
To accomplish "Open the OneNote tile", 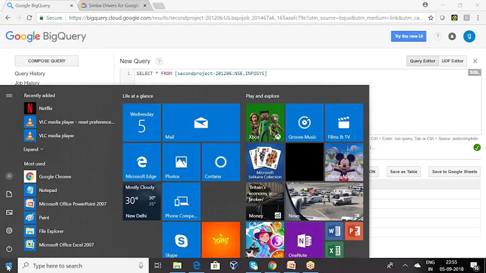I will (x=304, y=240).
